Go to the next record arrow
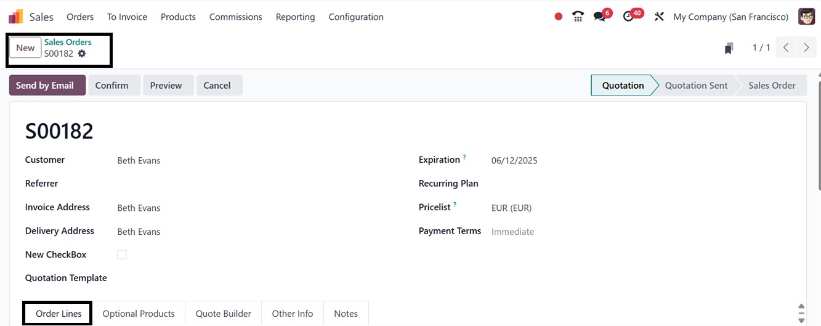Image resolution: width=821 pixels, height=326 pixels. click(x=806, y=47)
